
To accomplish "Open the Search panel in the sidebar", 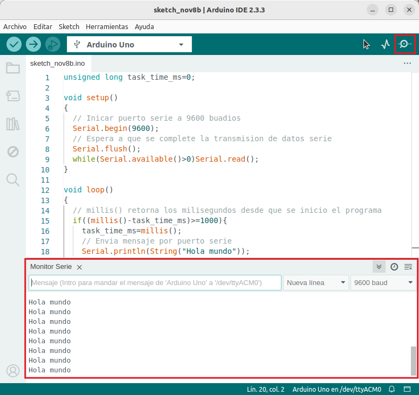I will (13, 179).
